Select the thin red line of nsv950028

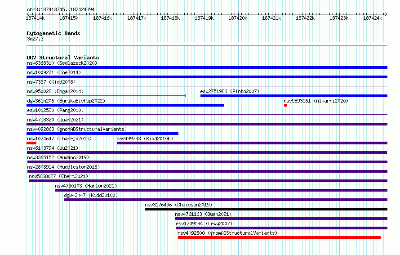tap(106, 96)
